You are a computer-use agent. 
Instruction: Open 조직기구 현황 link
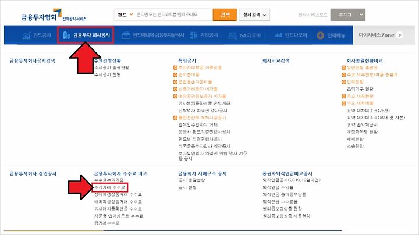(x=360, y=88)
